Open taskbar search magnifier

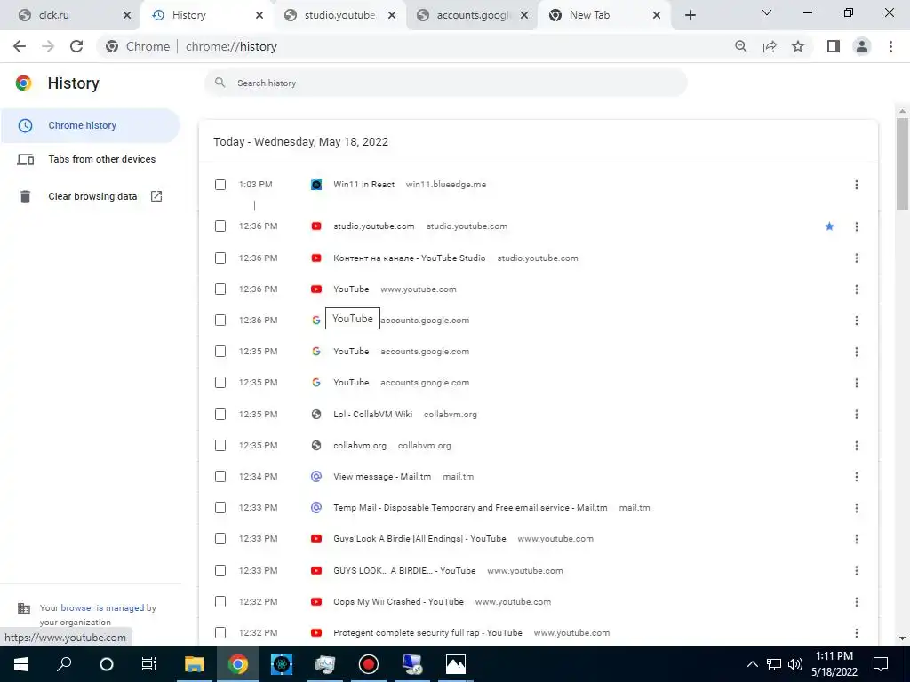64,664
